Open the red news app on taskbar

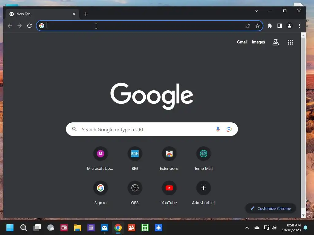tap(64, 228)
